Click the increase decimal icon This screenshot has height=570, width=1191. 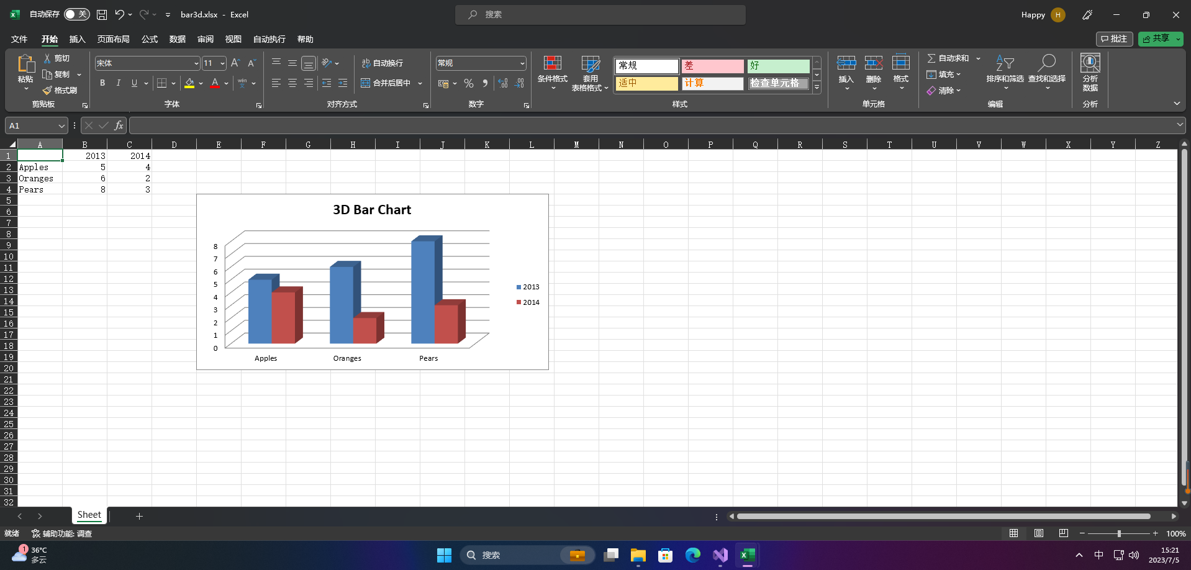pyautogui.click(x=503, y=83)
